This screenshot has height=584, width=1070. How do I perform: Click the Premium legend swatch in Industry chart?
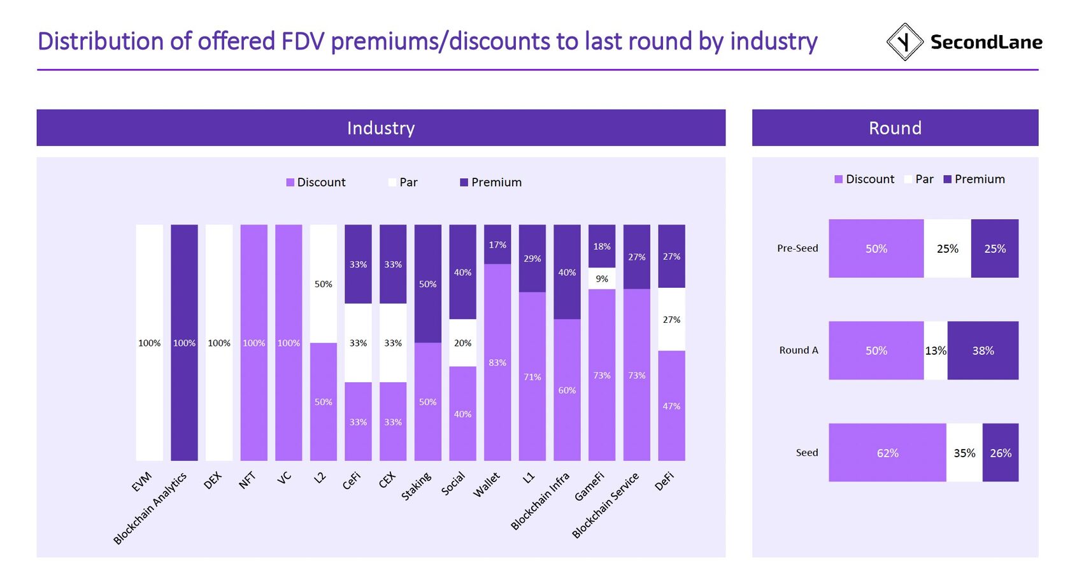[x=464, y=183]
